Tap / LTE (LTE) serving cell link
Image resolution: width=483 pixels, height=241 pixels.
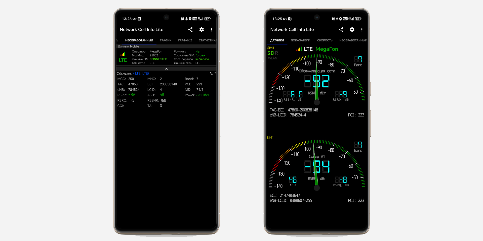(x=141, y=74)
